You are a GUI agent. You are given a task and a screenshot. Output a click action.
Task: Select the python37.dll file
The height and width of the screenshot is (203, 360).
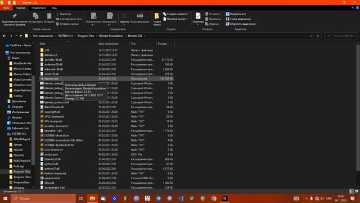coord(52,169)
